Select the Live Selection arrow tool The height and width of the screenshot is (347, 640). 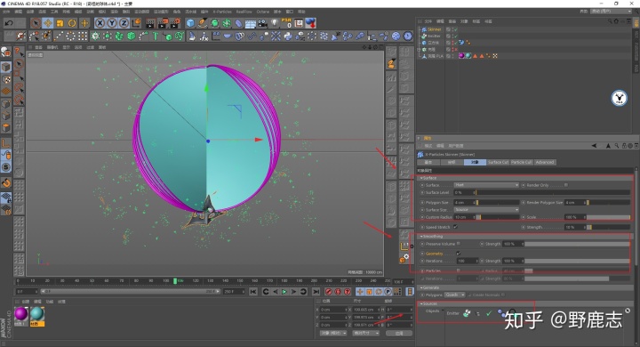[36, 23]
